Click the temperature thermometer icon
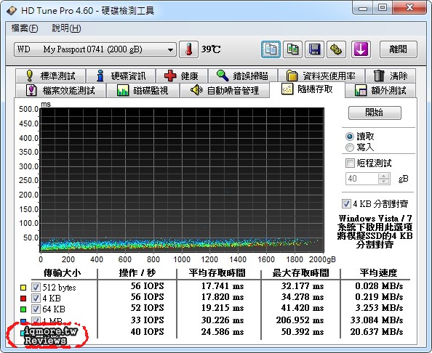Image resolution: width=432 pixels, height=353 pixels. click(x=188, y=49)
